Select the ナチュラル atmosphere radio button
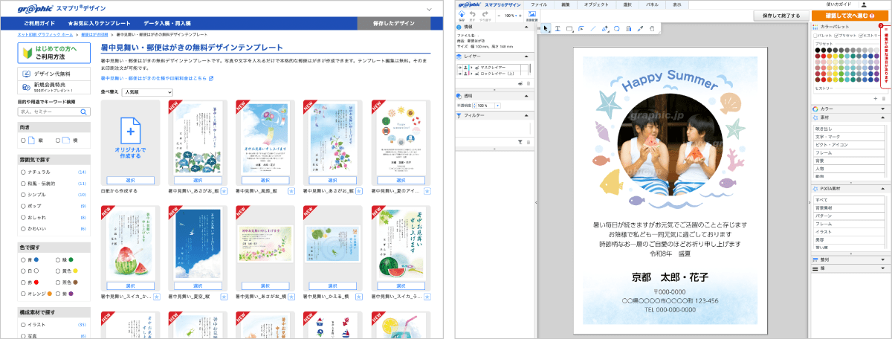The height and width of the screenshot is (339, 892). tap(23, 172)
